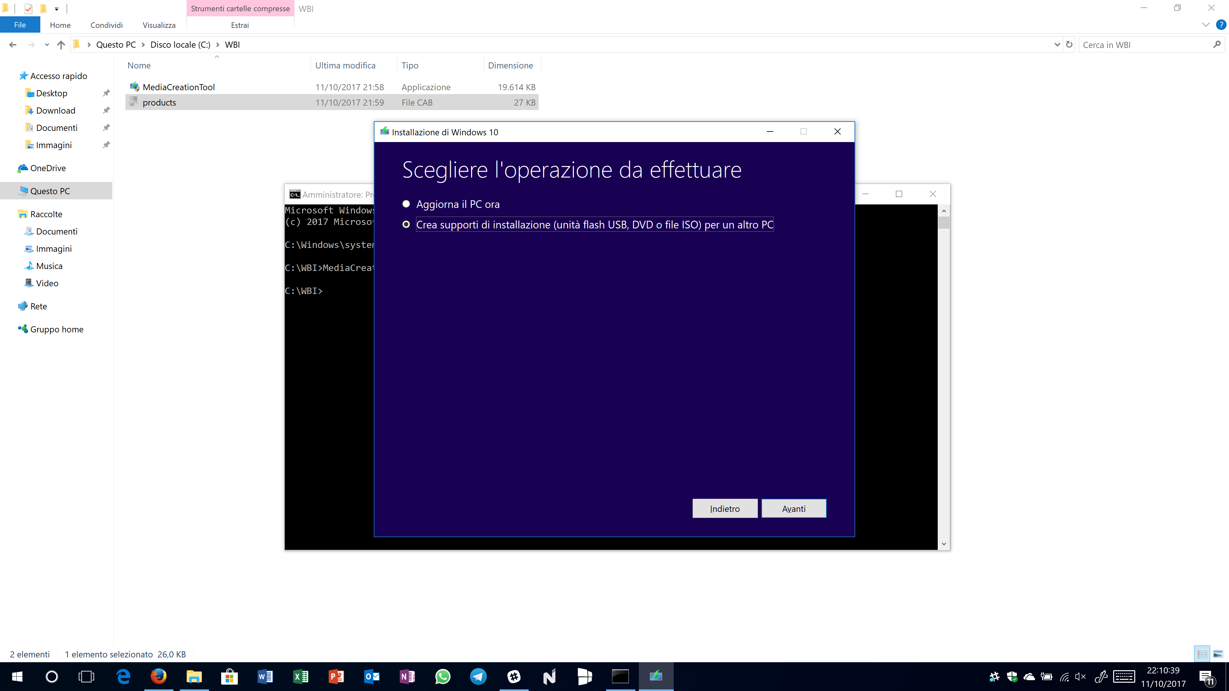Viewport: 1229px width, 691px height.
Task: Select the MediaCreationTool file
Action: point(179,87)
